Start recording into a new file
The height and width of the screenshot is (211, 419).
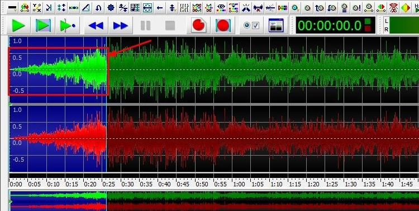pyautogui.click(x=198, y=26)
